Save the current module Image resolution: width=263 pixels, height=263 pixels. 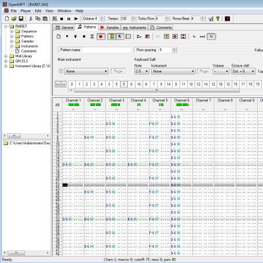click(x=21, y=19)
